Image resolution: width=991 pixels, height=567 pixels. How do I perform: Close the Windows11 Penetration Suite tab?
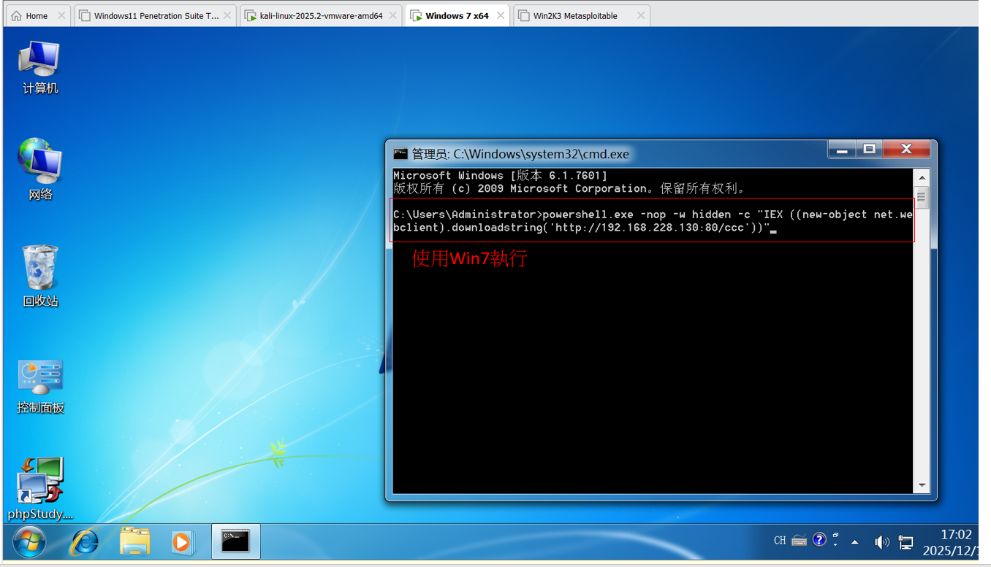pos(227,15)
